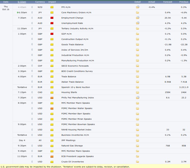The image size is (190, 168).
Task: Expand details for the Unemployment Rate row
Action: point(138,23)
